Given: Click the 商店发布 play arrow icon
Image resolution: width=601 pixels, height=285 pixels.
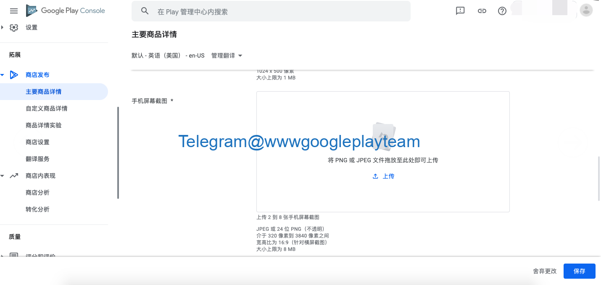Looking at the screenshot, I should click(14, 75).
